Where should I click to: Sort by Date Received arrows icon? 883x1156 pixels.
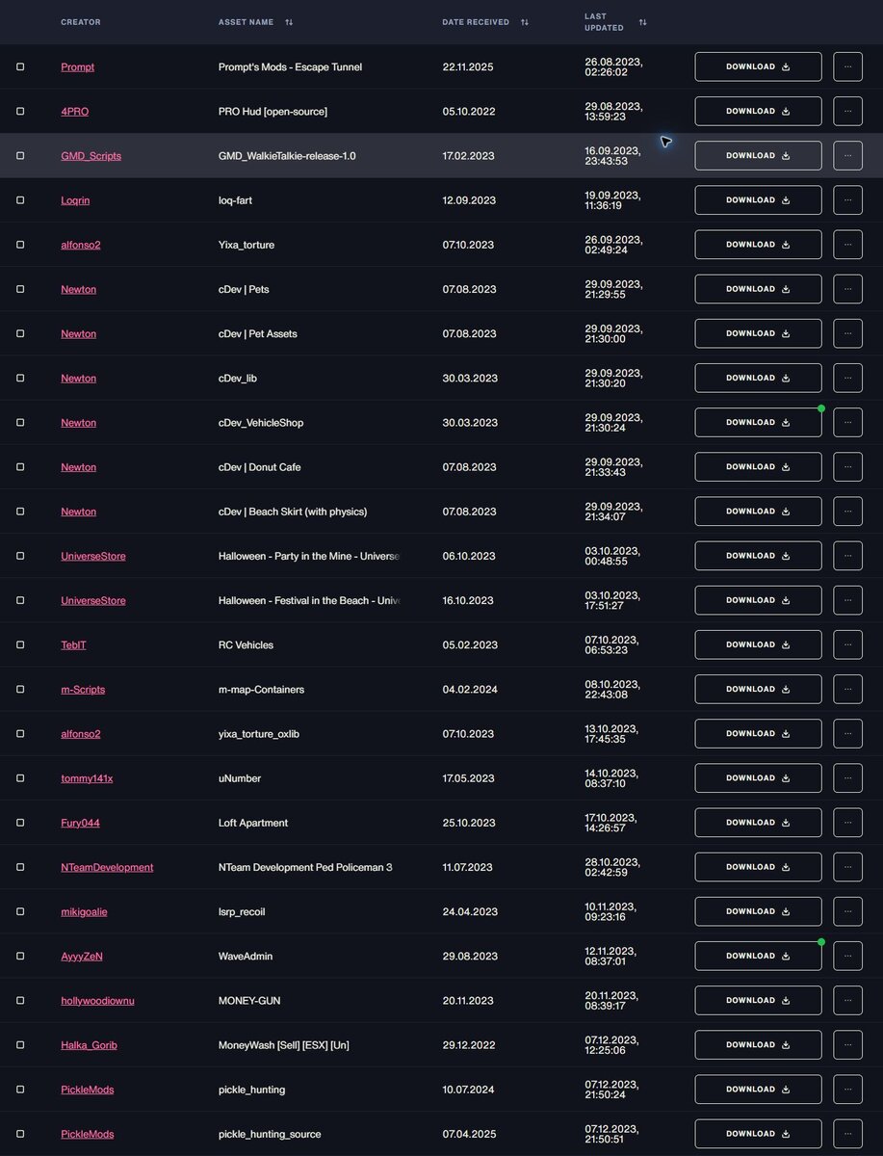pos(525,22)
